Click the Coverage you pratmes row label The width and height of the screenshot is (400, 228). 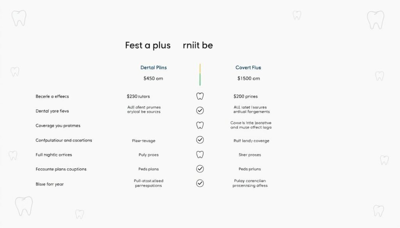[58, 126]
